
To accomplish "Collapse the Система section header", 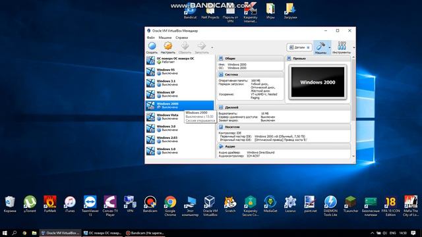I will click(x=251, y=74).
